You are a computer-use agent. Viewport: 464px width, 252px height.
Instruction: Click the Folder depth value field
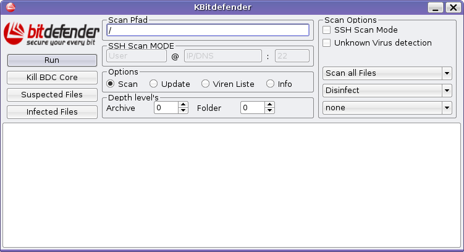tap(253, 108)
